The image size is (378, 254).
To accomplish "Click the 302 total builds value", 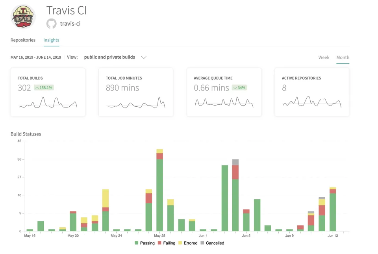I will click(x=24, y=88).
